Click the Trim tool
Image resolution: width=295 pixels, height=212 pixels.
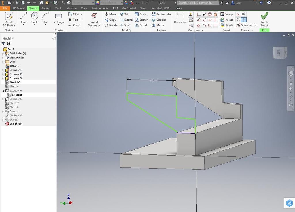(x=125, y=14)
